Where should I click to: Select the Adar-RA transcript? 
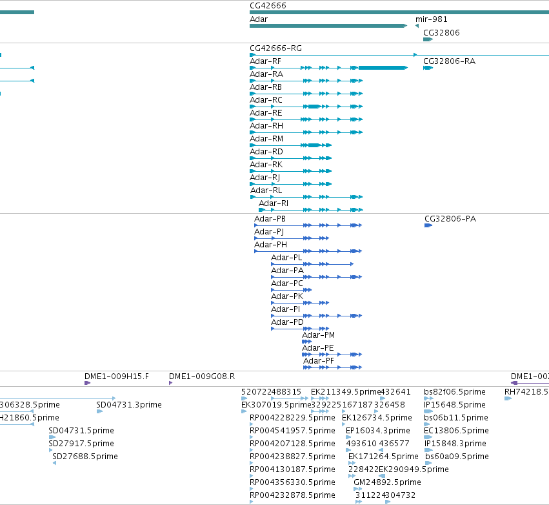tap(306, 81)
